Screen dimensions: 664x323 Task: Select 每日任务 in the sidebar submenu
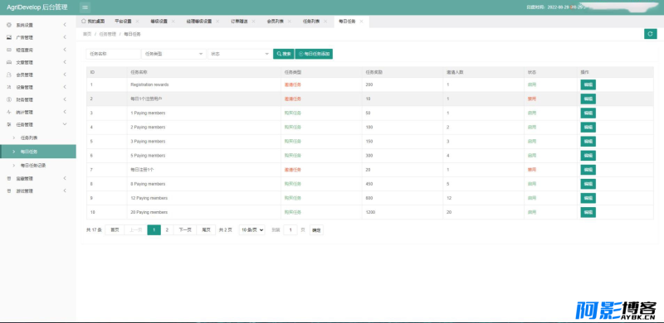coord(38,152)
